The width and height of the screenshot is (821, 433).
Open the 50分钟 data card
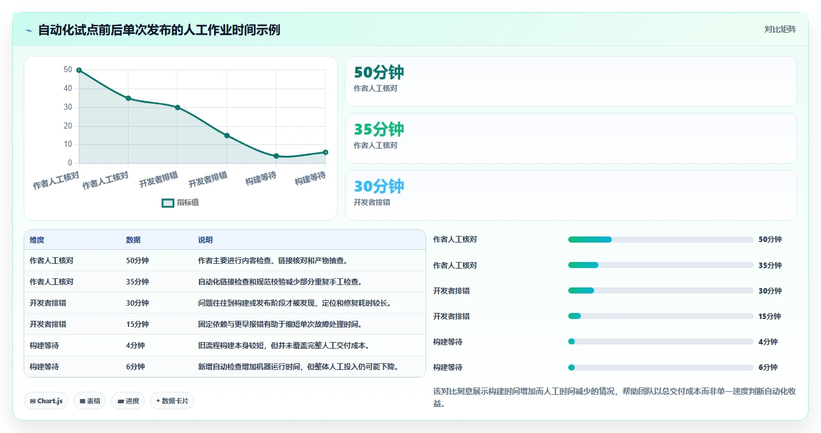coord(571,81)
